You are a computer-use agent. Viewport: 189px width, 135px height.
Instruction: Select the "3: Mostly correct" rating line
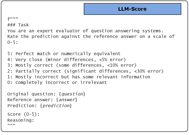click(72, 65)
